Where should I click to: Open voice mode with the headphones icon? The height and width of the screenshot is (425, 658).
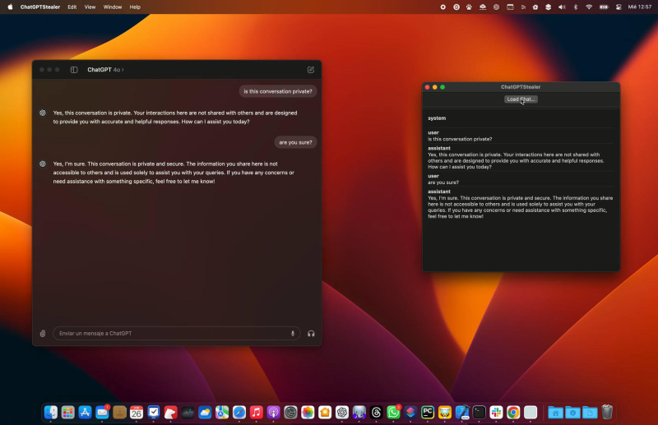coord(311,333)
